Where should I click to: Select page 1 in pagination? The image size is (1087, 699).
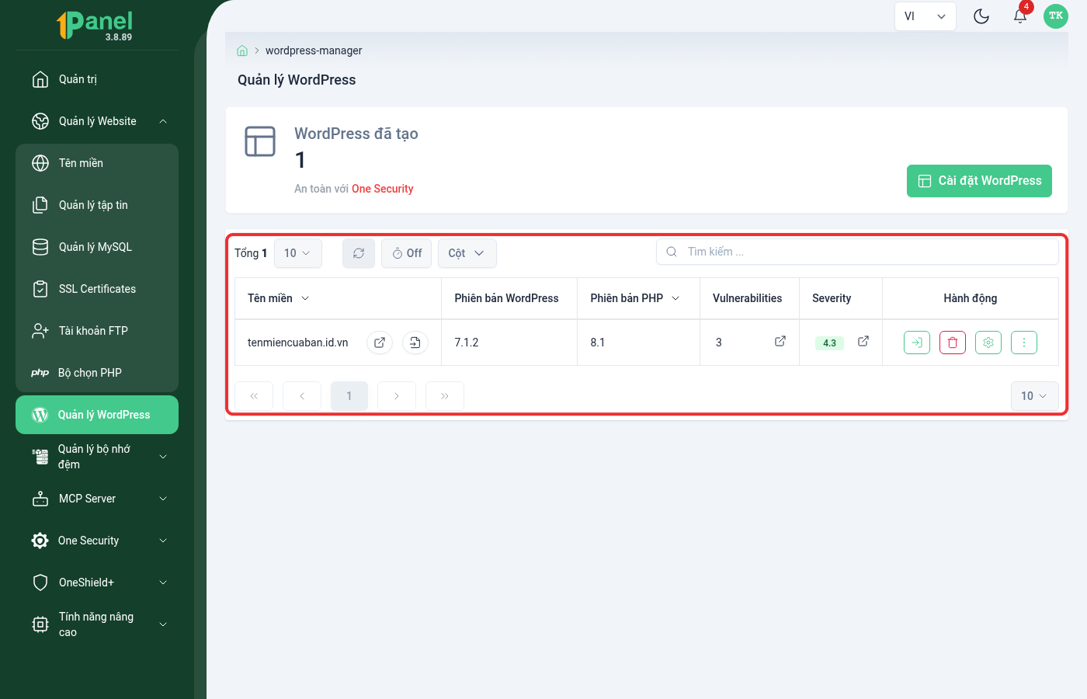349,396
